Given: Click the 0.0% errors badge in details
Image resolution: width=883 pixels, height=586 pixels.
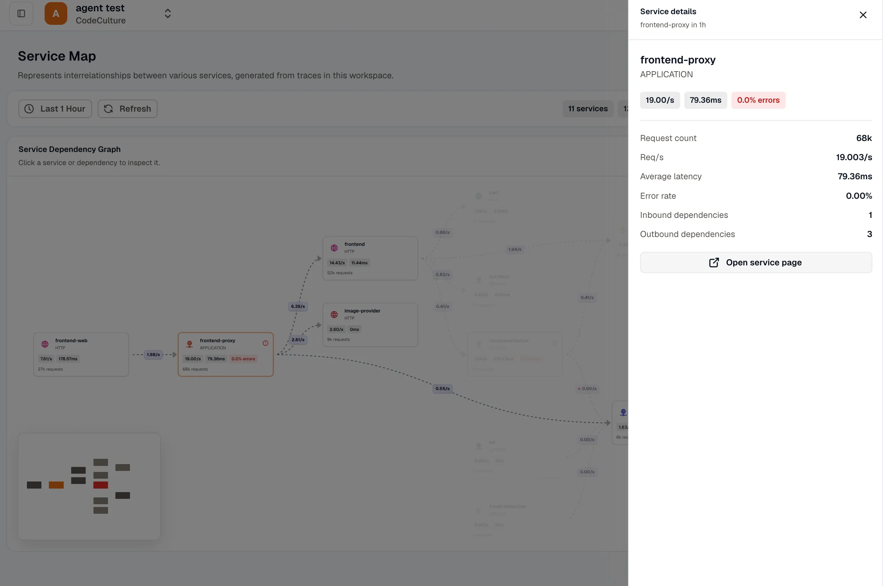Looking at the screenshot, I should [758, 100].
